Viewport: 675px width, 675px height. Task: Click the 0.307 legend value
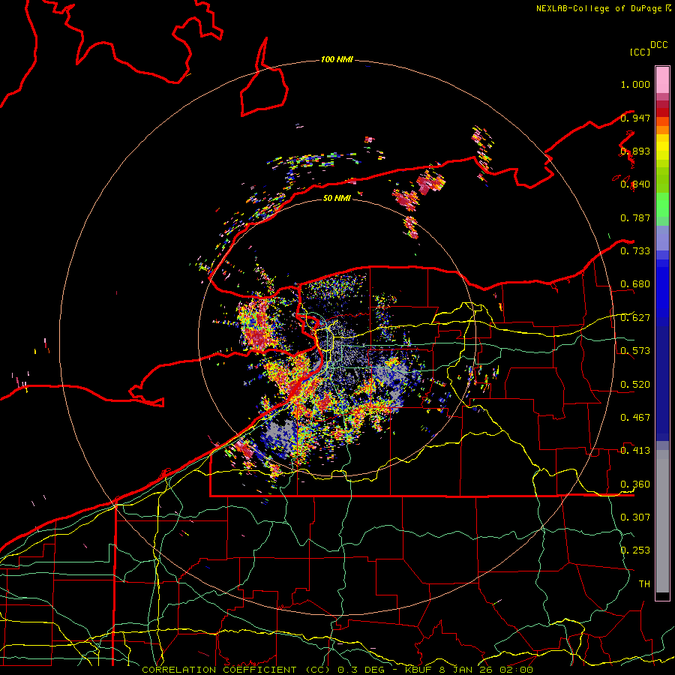click(635, 517)
